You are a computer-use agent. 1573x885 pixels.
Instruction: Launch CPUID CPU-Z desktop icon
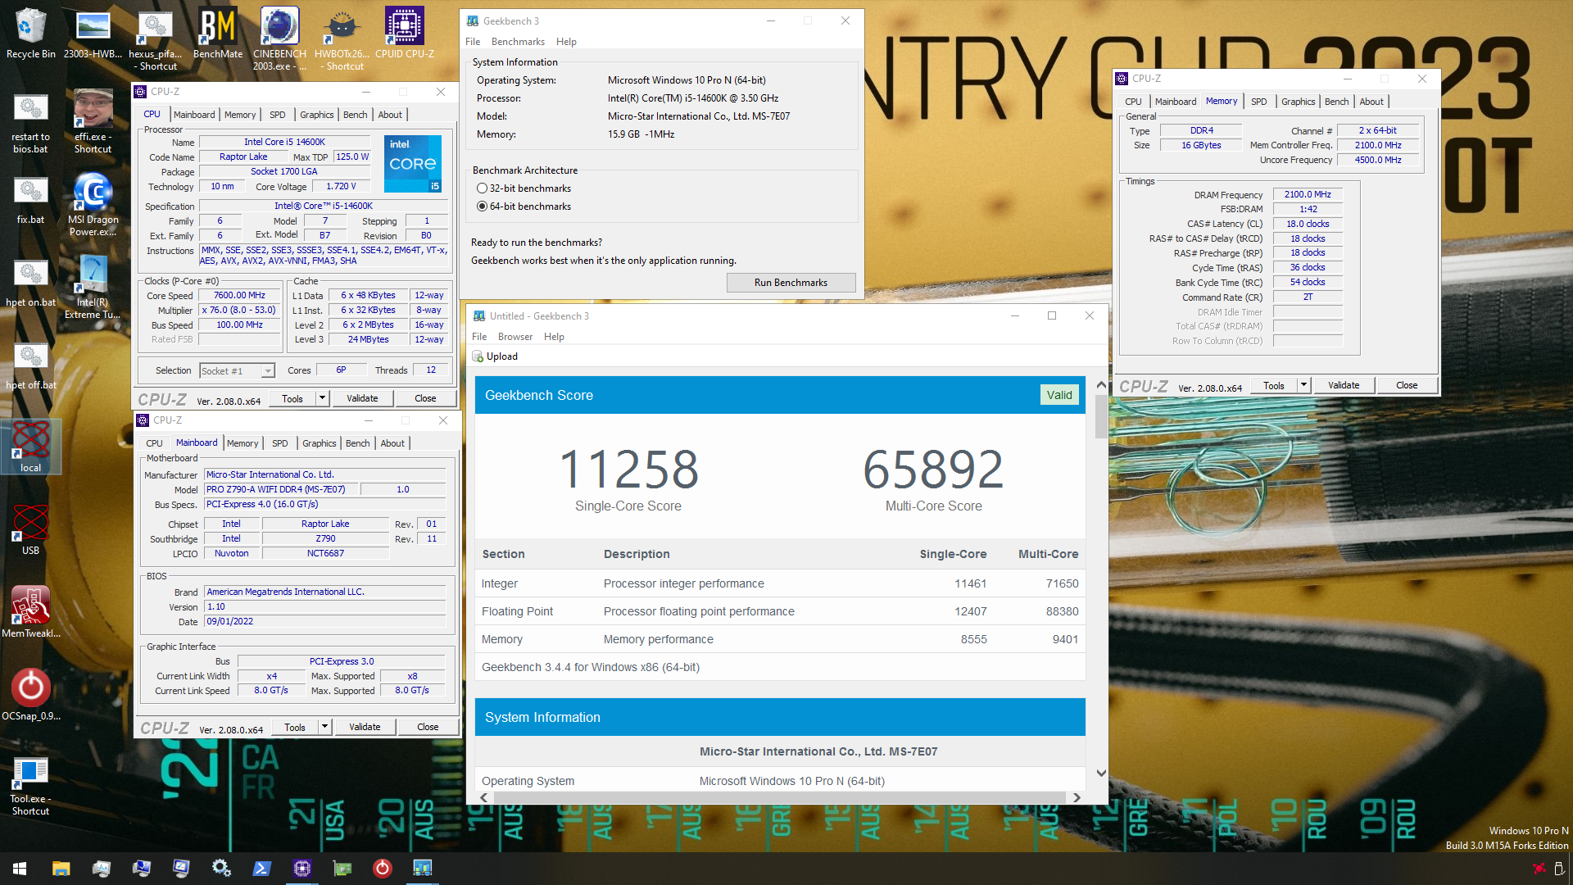[x=405, y=33]
